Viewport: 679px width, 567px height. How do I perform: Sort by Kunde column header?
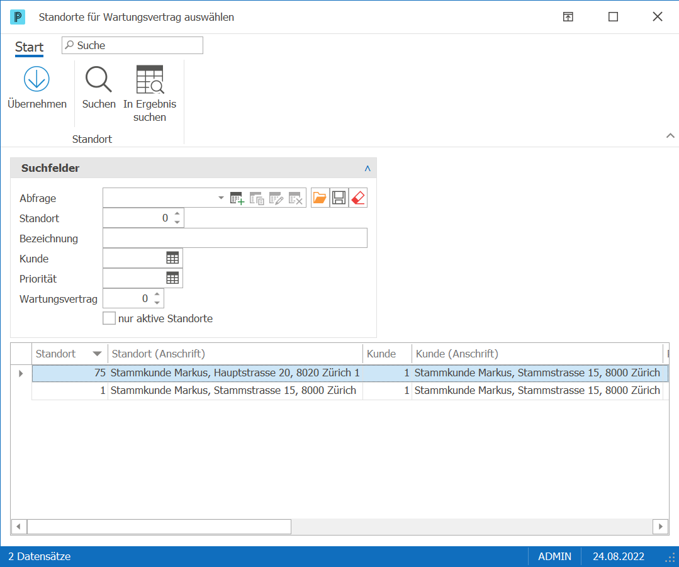tap(387, 354)
